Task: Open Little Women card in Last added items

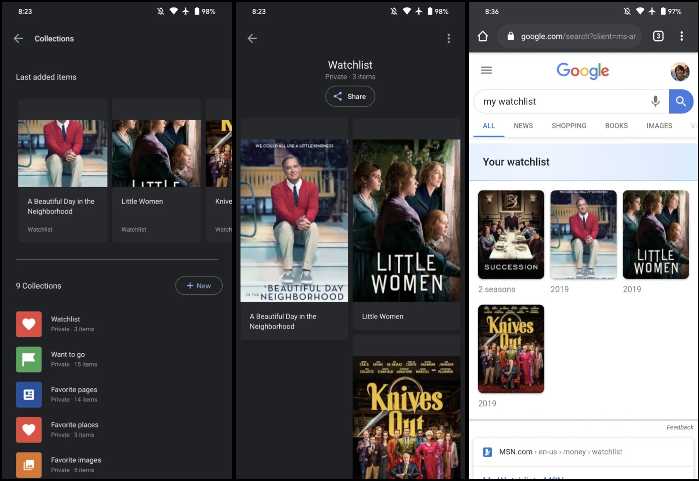Action: pos(157,170)
